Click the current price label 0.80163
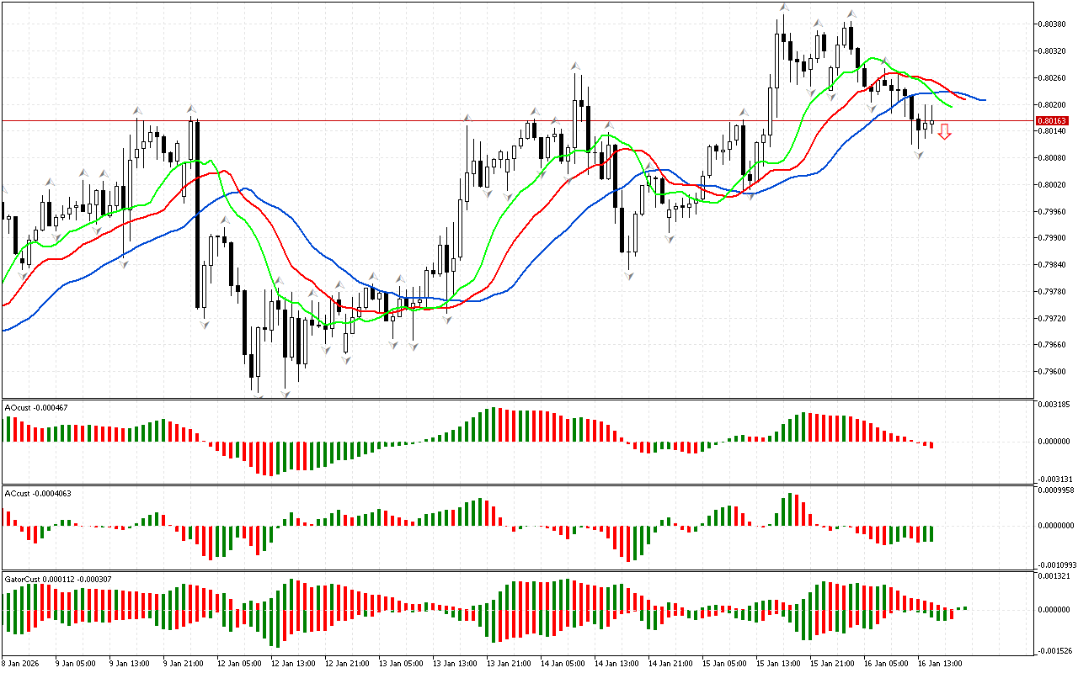The width and height of the screenshot is (1078, 673). [x=1052, y=121]
